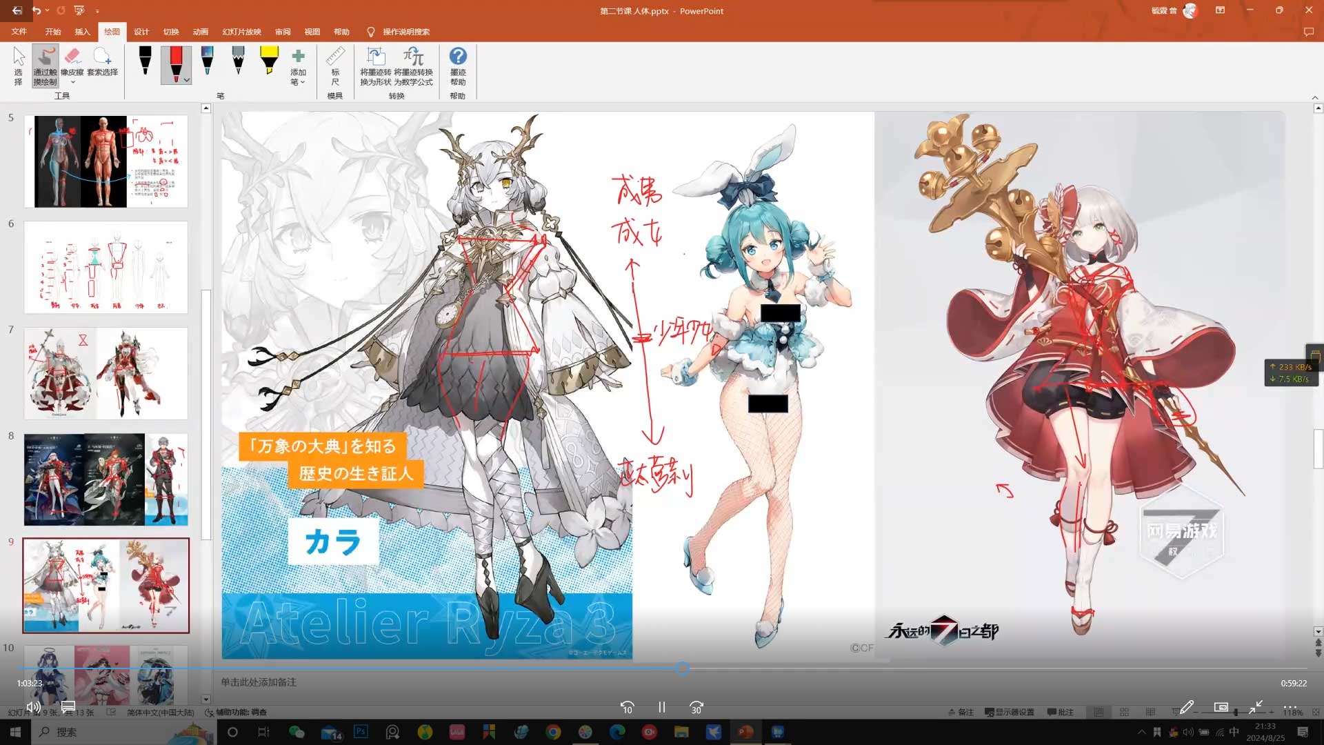Pause the video playback
Image resolution: width=1324 pixels, height=745 pixels.
click(x=661, y=707)
